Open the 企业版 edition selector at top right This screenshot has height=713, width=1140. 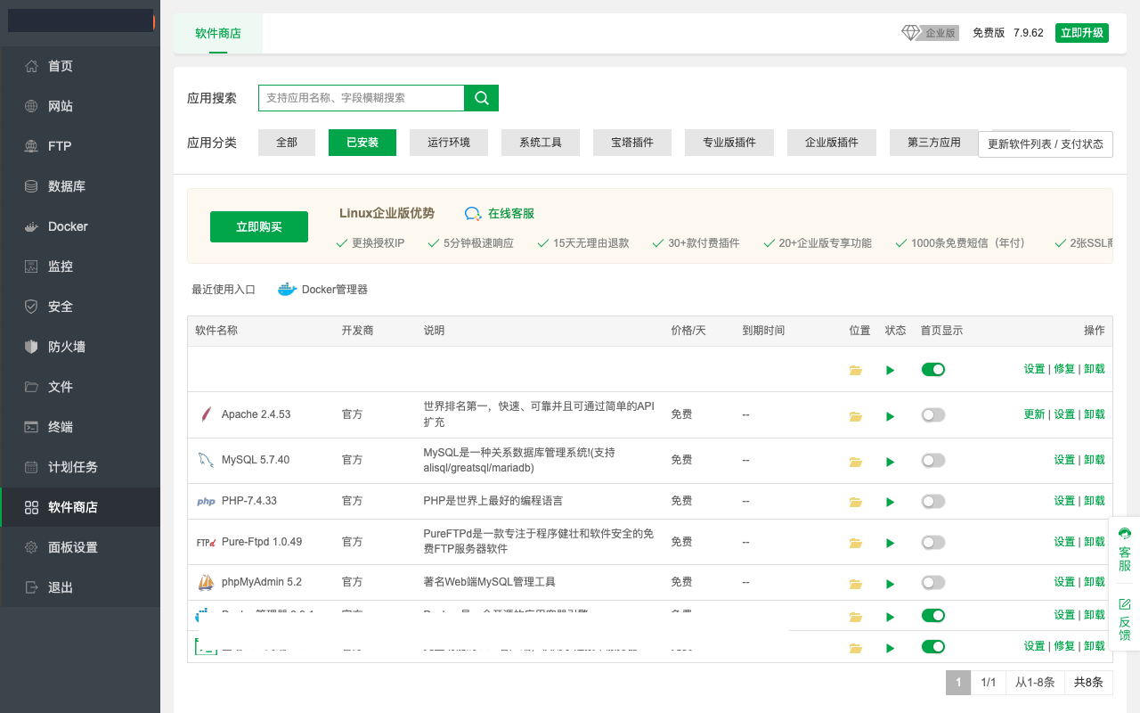(x=929, y=32)
